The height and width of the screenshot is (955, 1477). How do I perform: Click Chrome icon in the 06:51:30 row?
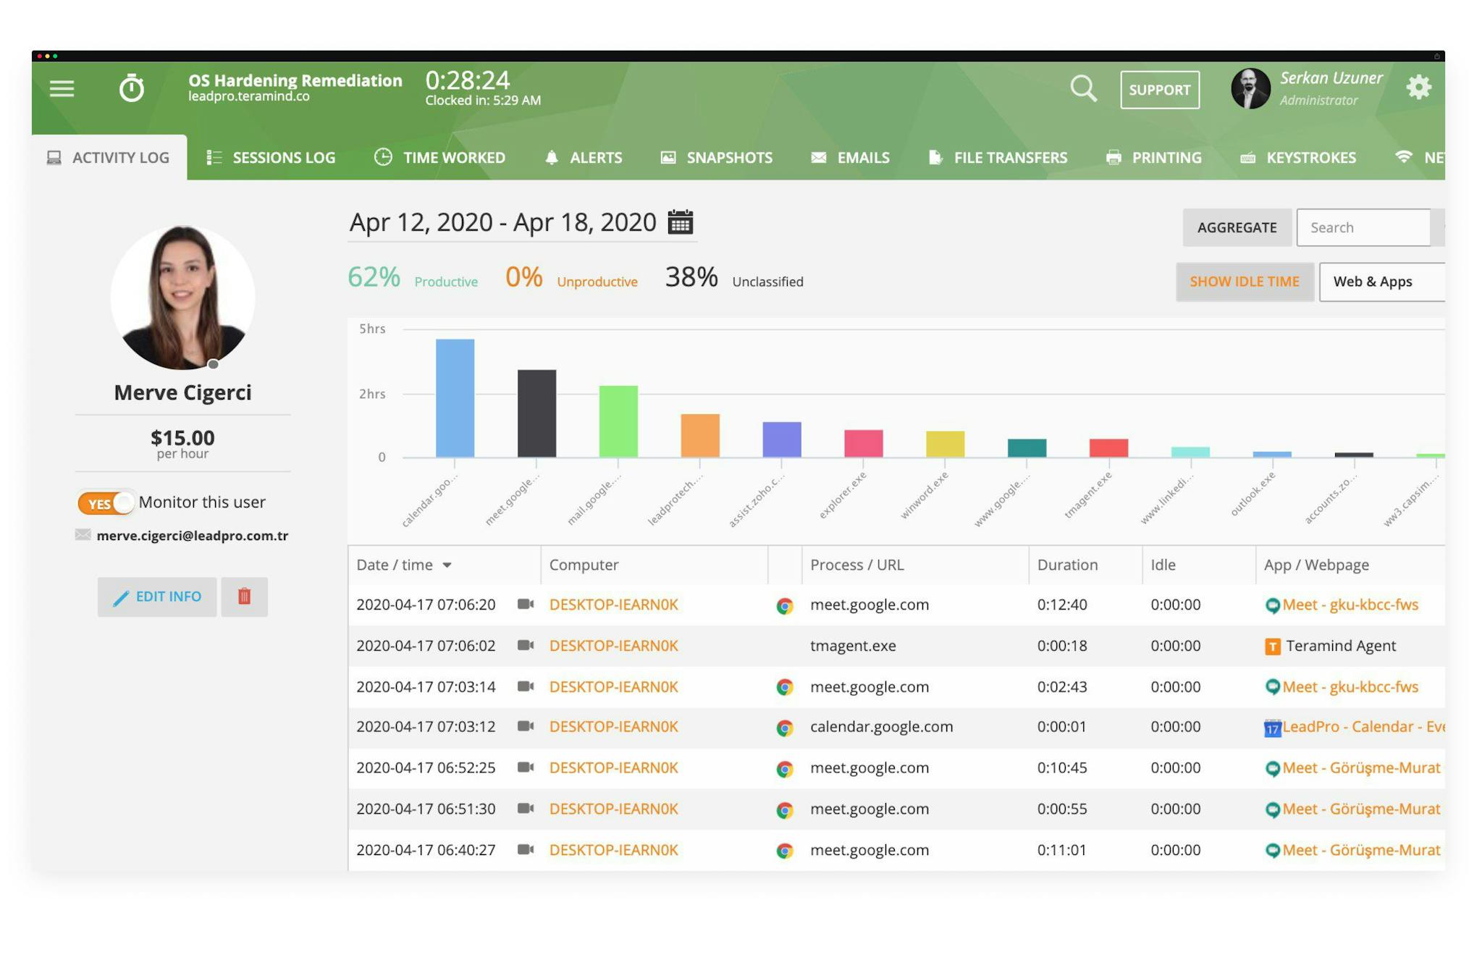click(x=784, y=810)
